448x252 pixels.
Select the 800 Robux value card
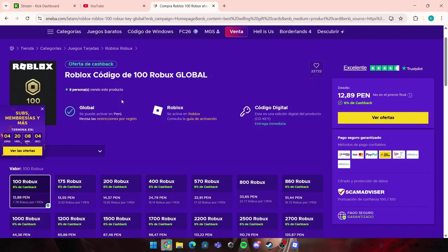pyautogui.click(x=257, y=191)
